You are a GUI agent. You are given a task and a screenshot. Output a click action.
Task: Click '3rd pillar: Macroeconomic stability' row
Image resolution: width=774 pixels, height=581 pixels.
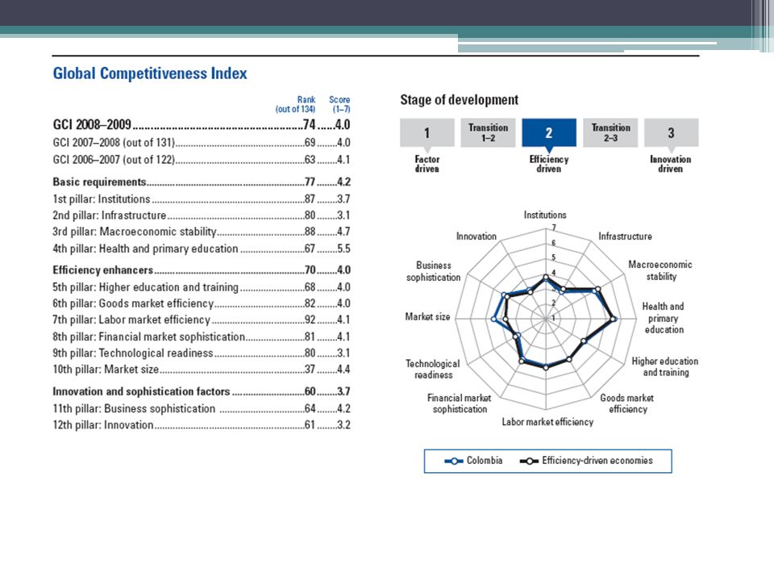pyautogui.click(x=202, y=232)
